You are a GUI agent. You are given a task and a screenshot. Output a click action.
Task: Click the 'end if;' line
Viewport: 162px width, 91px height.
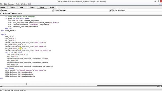tap(9, 29)
